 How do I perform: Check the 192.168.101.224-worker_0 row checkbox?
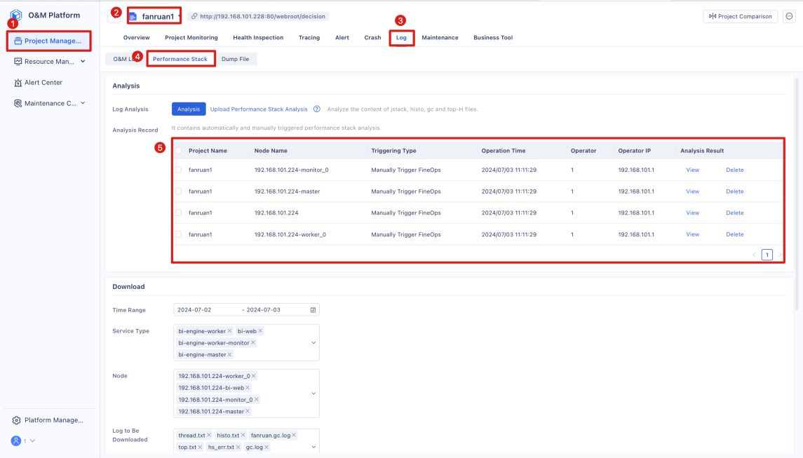click(178, 234)
